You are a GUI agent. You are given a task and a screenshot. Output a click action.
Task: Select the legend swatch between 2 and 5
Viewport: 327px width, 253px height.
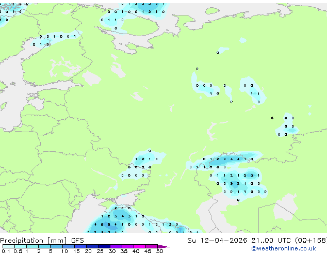click(44, 246)
